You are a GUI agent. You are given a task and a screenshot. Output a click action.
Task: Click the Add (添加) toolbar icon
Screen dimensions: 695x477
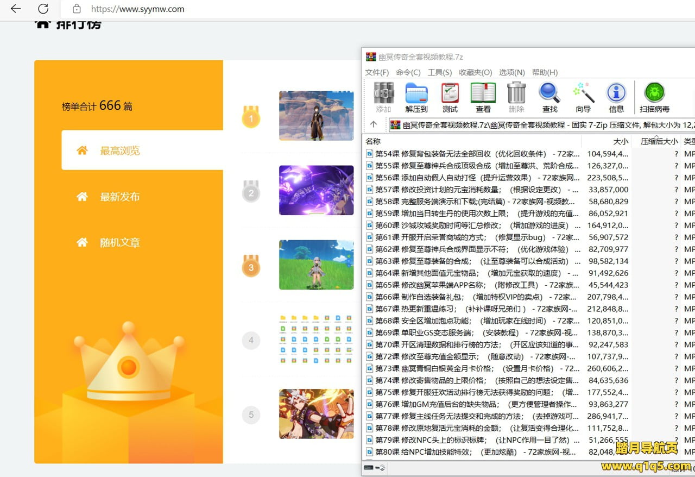point(383,97)
